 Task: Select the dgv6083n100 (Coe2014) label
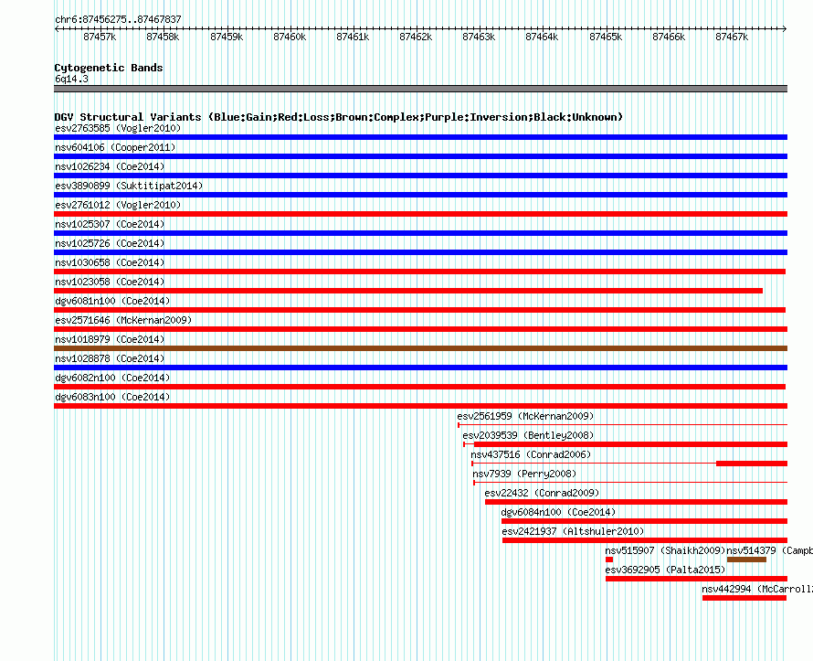pyautogui.click(x=112, y=397)
